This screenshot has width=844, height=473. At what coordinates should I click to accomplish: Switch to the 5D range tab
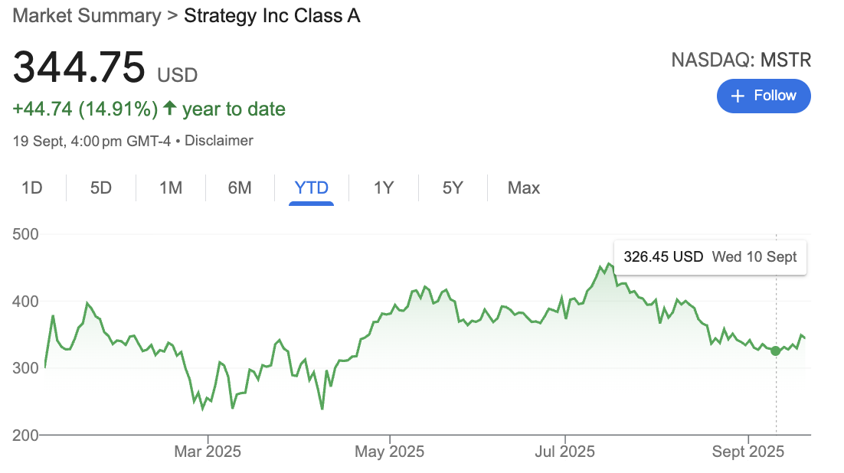101,188
